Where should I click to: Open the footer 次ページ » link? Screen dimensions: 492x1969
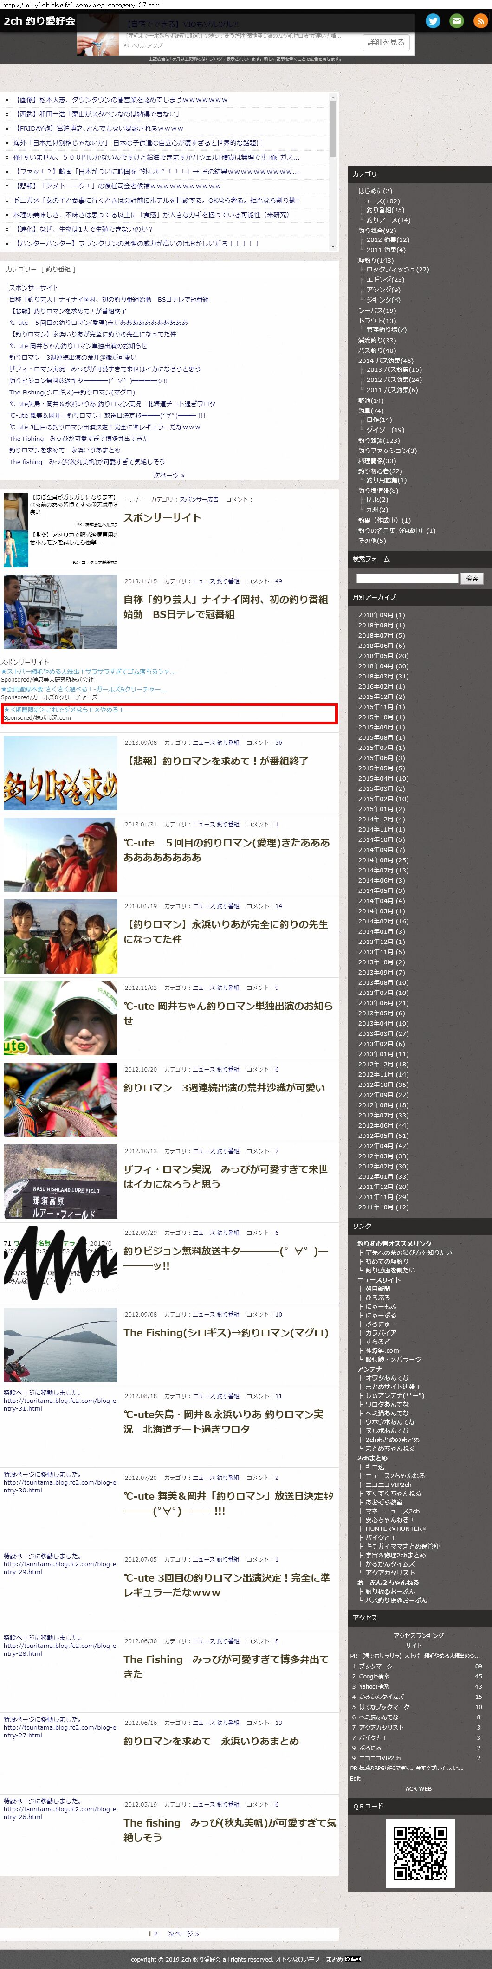(183, 1933)
